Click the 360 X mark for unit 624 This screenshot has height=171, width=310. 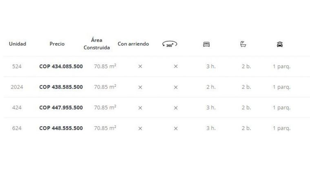[175, 128]
